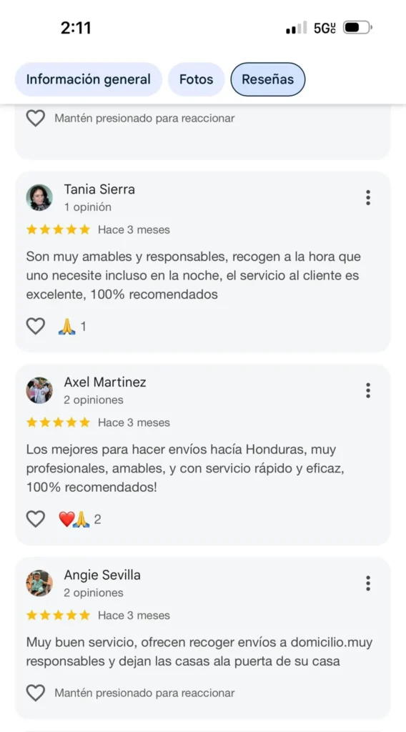Like Angie Sevilla's review with the heart
Image resolution: width=406 pixels, height=732 pixels.
[x=36, y=693]
